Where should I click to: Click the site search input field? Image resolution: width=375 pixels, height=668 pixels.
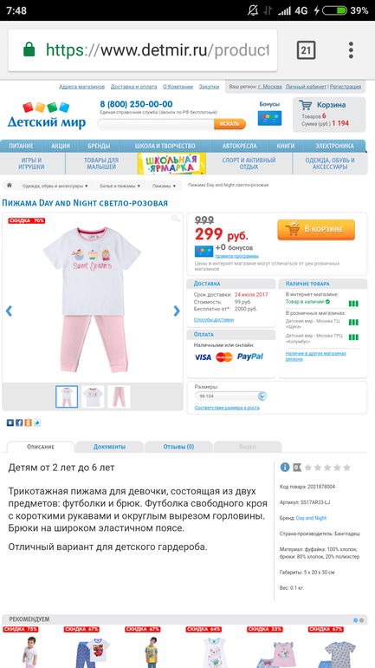tap(156, 124)
